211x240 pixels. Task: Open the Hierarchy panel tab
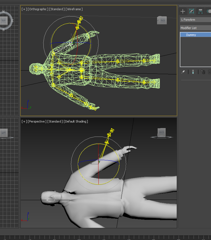pos(200,11)
